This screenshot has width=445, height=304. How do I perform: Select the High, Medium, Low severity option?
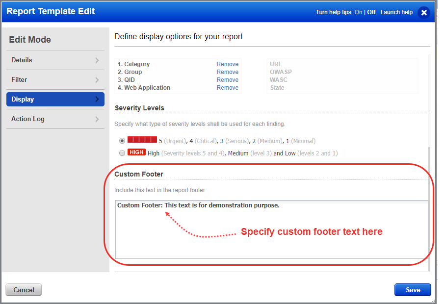coord(122,152)
